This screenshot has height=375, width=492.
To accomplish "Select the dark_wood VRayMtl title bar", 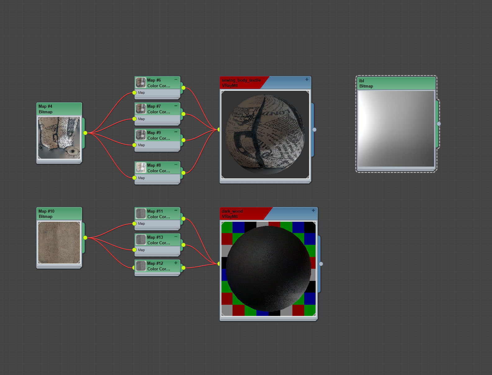I will [x=269, y=214].
